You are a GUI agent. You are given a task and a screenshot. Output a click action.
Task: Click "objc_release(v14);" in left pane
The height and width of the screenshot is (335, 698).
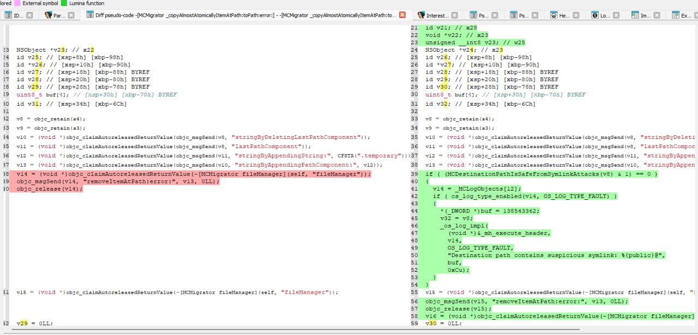point(50,189)
